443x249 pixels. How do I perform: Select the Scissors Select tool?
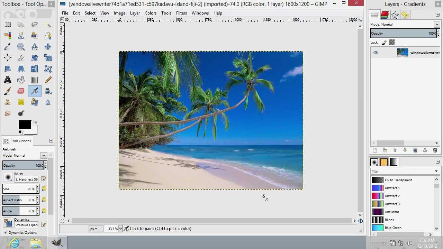click(x=21, y=36)
